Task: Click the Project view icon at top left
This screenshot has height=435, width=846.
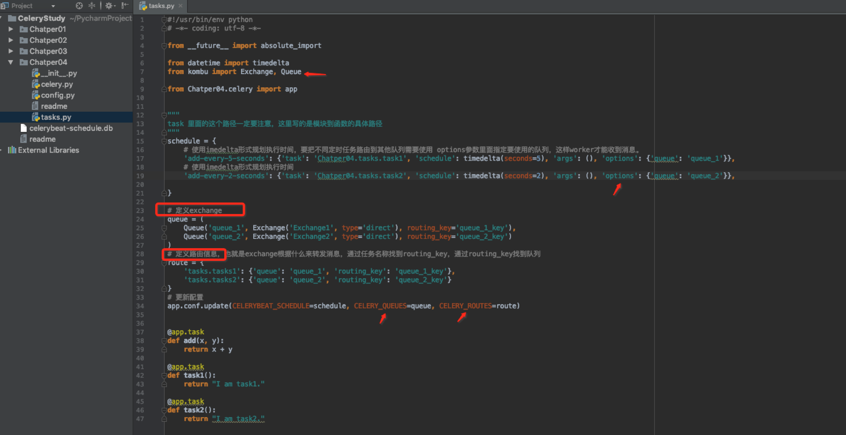Action: coord(5,6)
